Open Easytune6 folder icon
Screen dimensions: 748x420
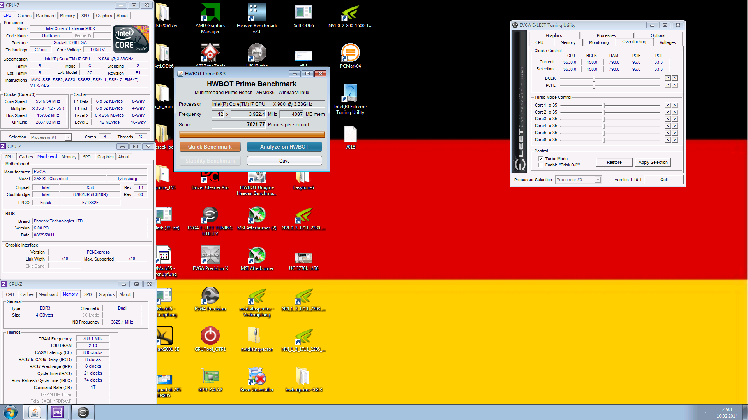click(303, 181)
